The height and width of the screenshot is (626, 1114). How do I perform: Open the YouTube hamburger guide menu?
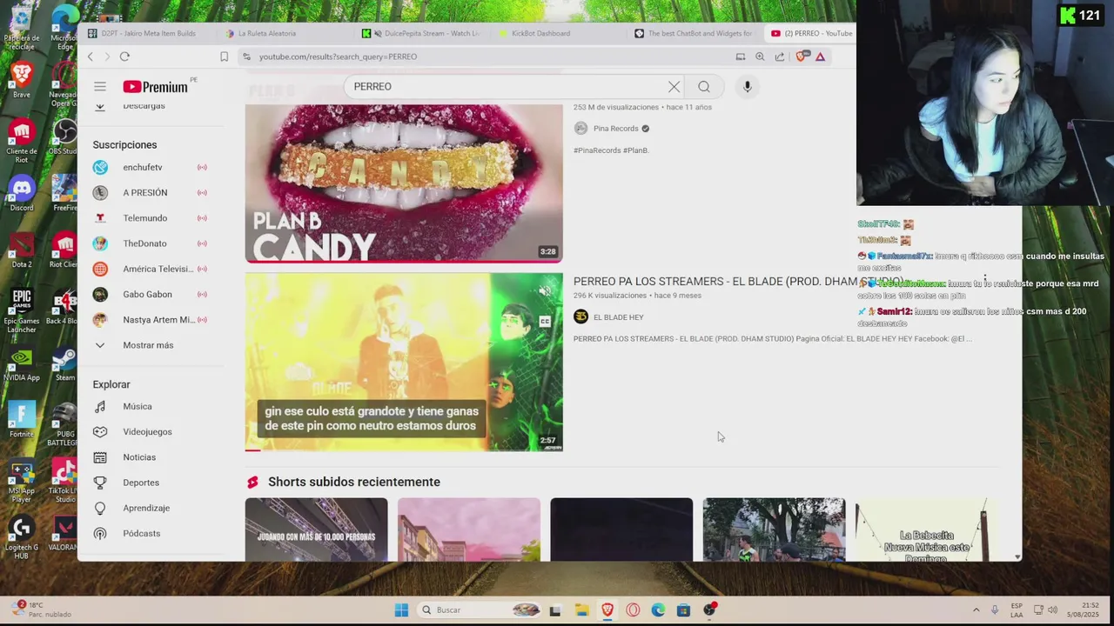tap(100, 86)
